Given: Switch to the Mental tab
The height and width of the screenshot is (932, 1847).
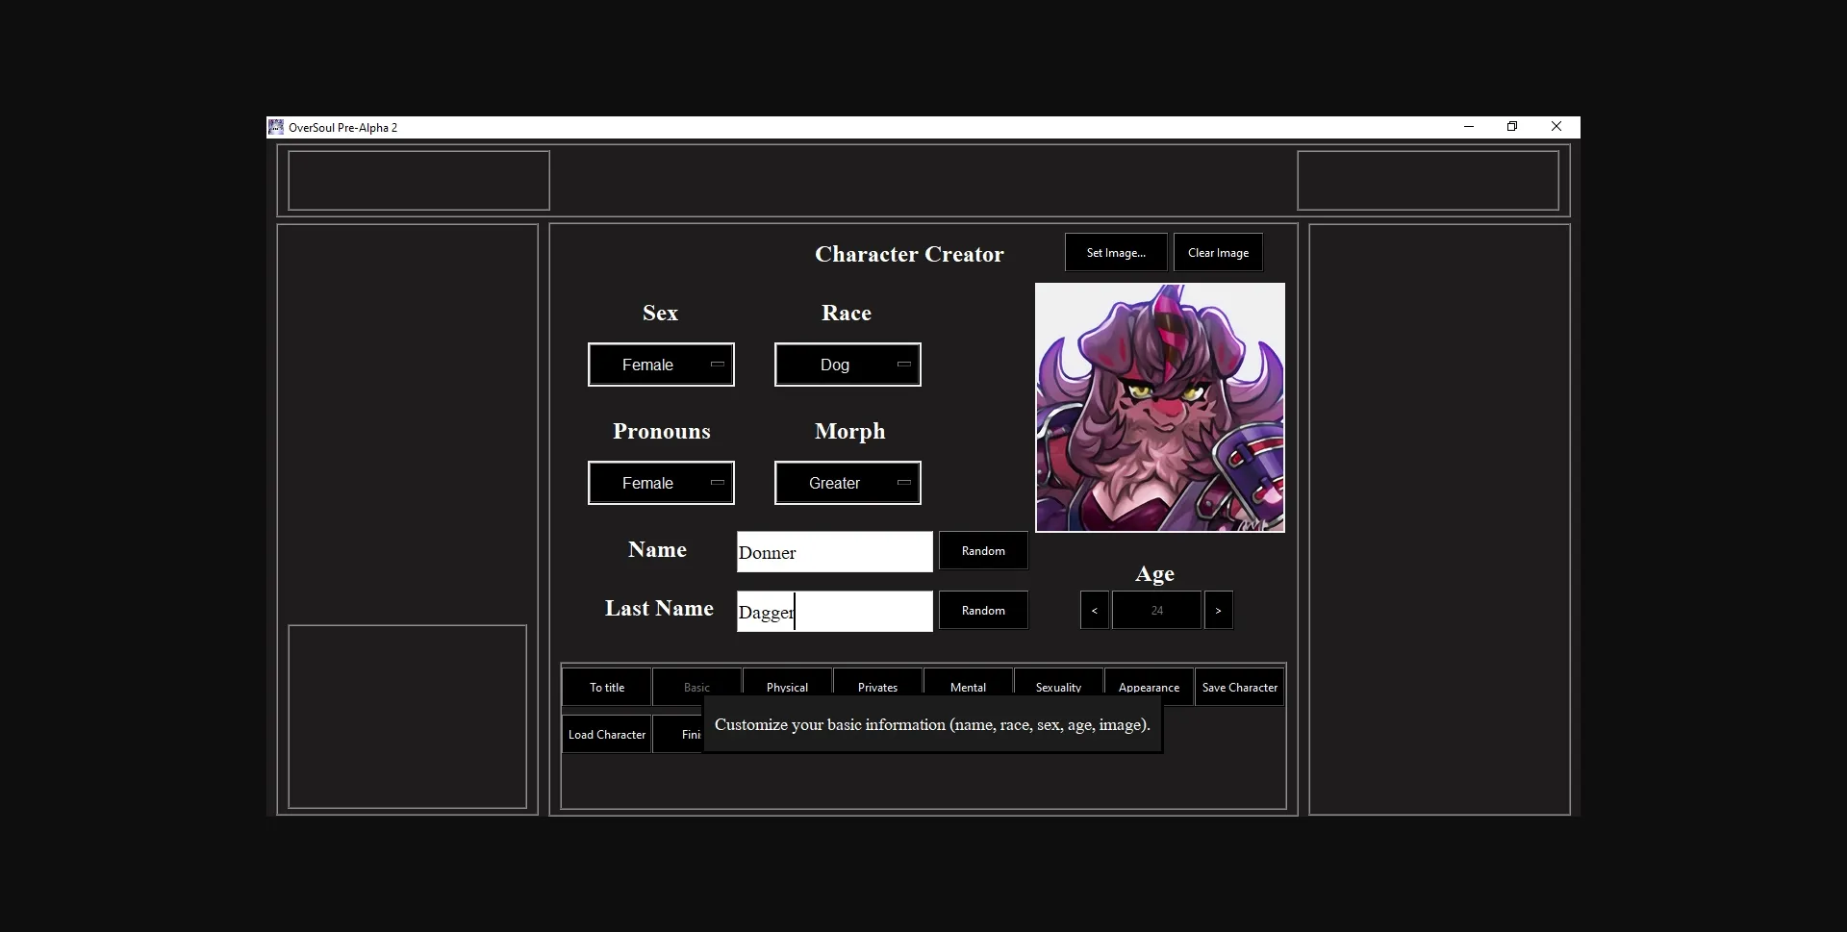Looking at the screenshot, I should [966, 687].
